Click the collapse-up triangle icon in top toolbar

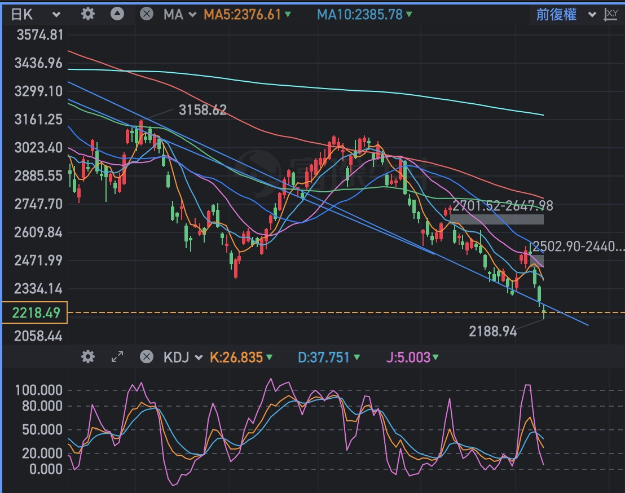[x=117, y=14]
